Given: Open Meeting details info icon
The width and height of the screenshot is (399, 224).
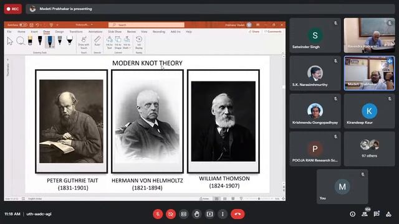Looking at the screenshot, I should tap(352, 214).
